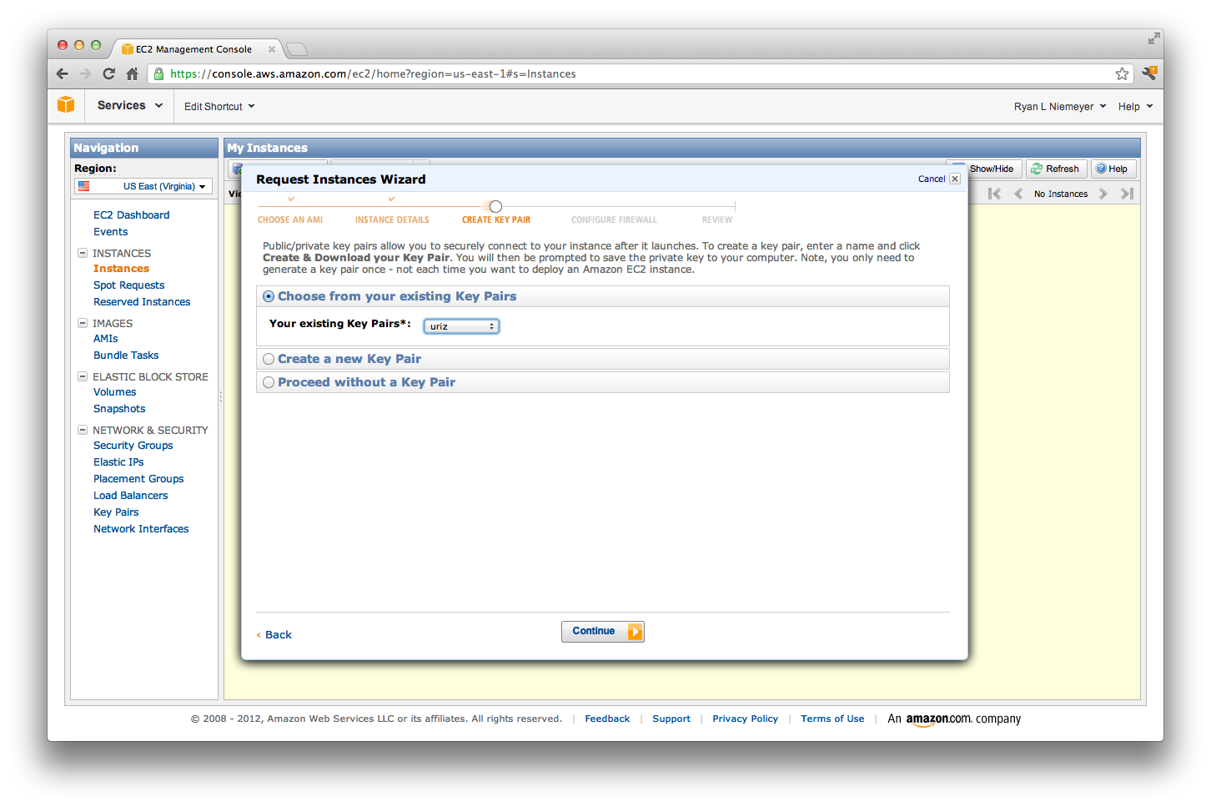This screenshot has width=1211, height=807.
Task: Click the CREATE KEY PAIR progress indicator
Action: 495,206
